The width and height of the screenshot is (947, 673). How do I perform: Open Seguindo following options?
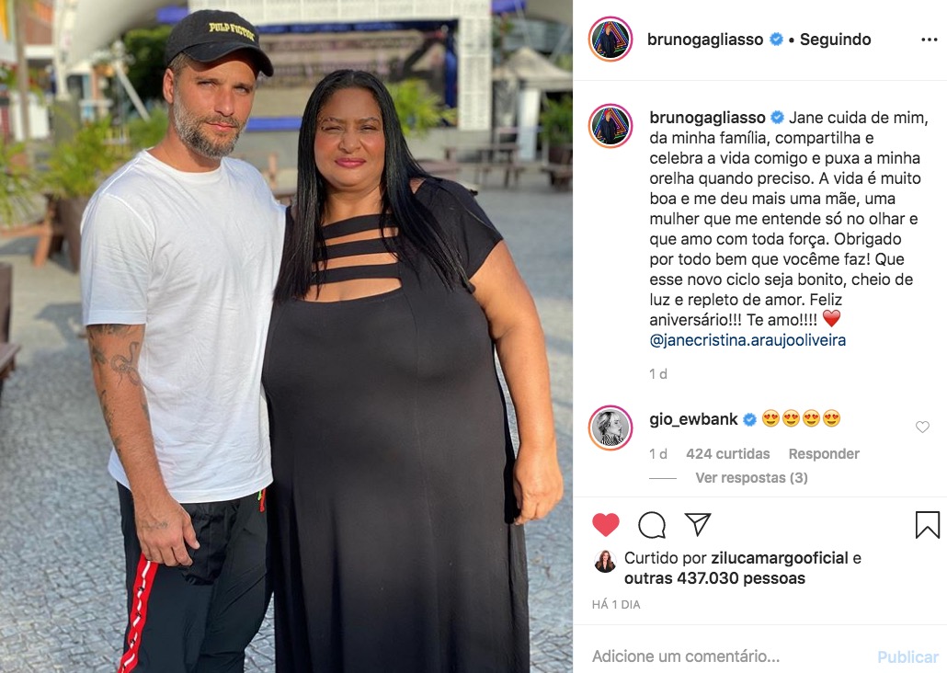(x=835, y=40)
